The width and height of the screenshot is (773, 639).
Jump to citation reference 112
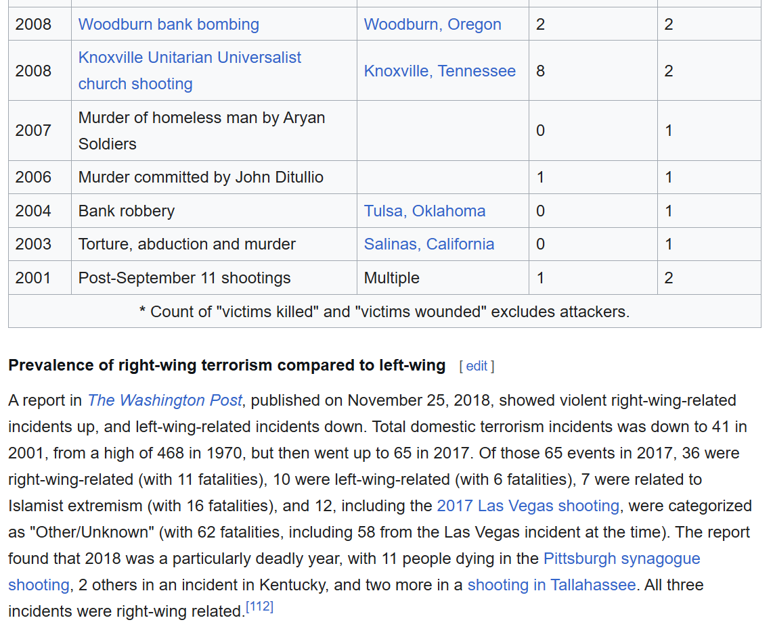click(x=260, y=607)
